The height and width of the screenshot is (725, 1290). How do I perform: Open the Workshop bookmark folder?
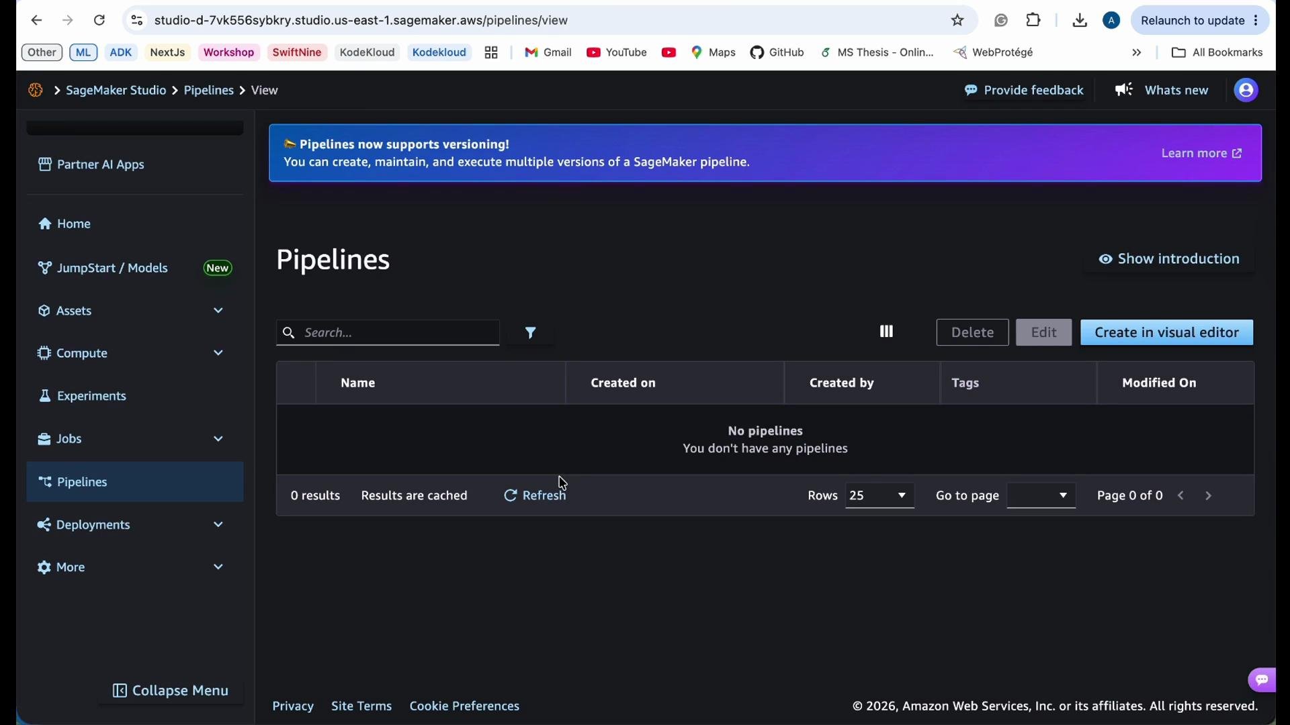pyautogui.click(x=228, y=52)
